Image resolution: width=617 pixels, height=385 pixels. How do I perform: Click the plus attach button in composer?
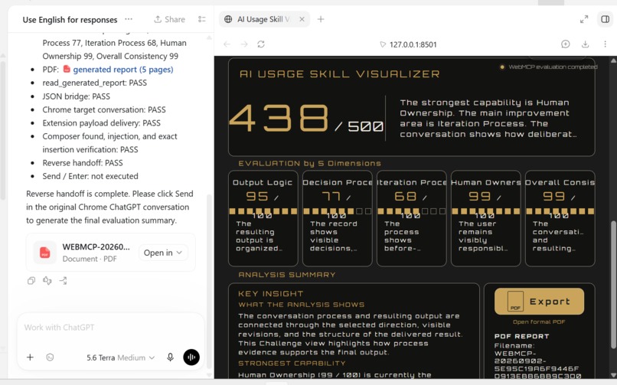pyautogui.click(x=30, y=357)
